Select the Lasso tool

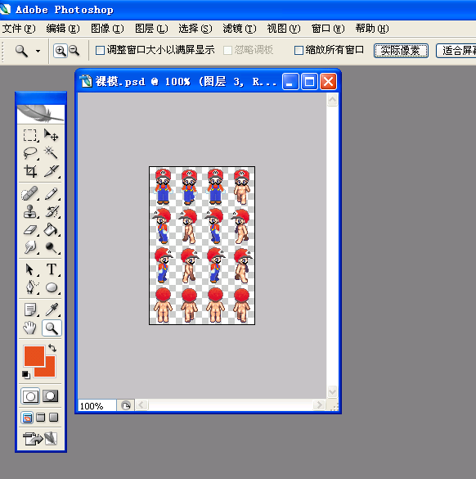30,153
